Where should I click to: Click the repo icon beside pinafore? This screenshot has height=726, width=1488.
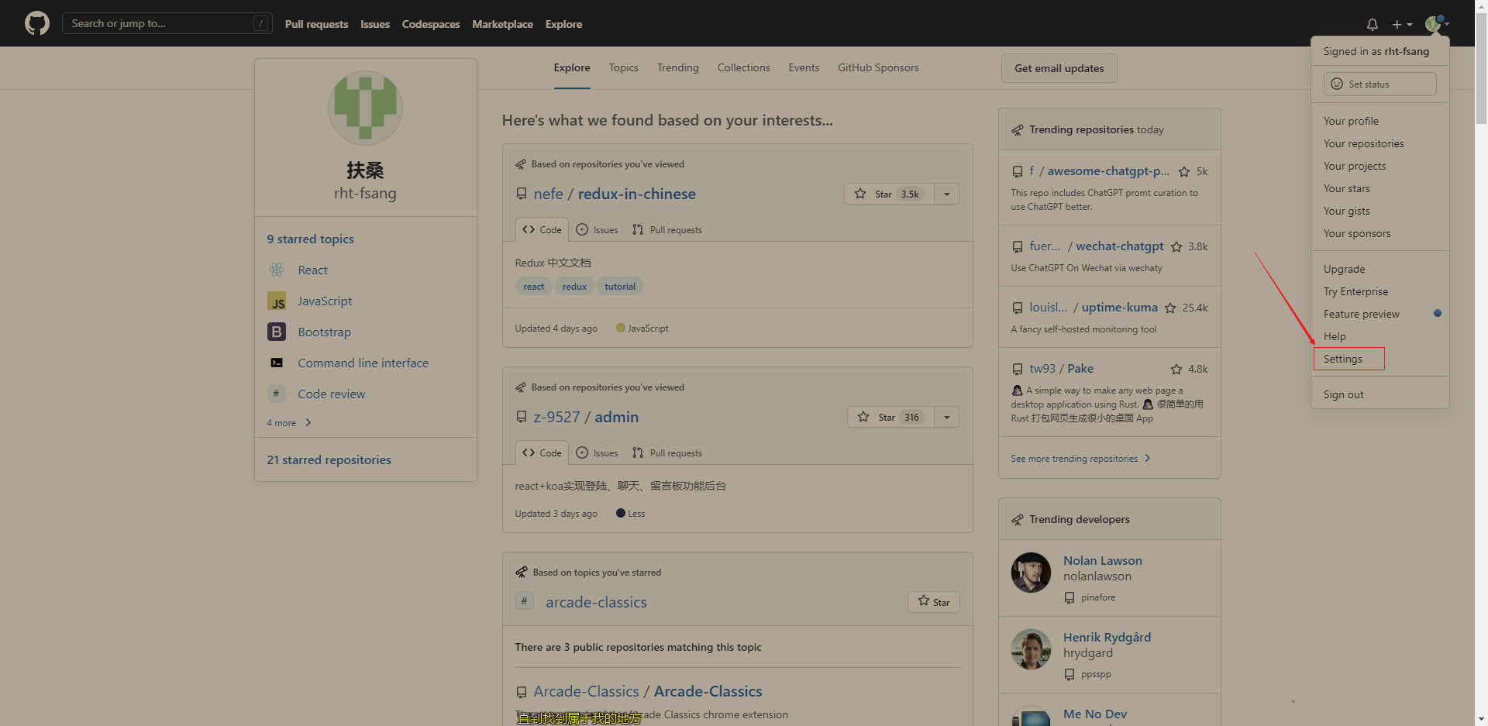pos(1069,597)
